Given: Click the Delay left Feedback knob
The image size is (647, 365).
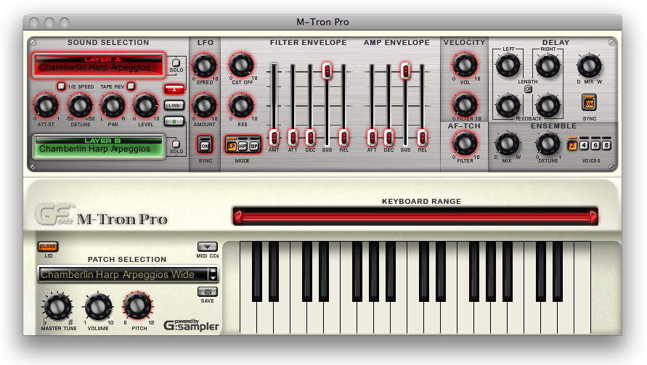Looking at the screenshot, I should coord(508,105).
